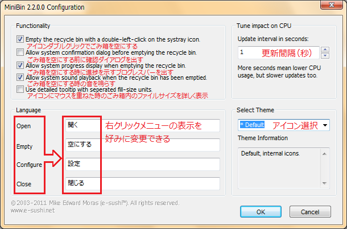Enable system confirmation dialog before emptying checkbox

[x=20, y=52]
